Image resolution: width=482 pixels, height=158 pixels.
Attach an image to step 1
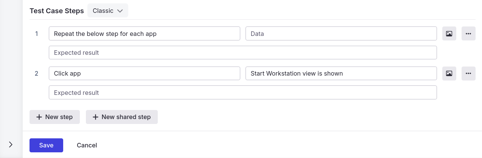click(449, 34)
